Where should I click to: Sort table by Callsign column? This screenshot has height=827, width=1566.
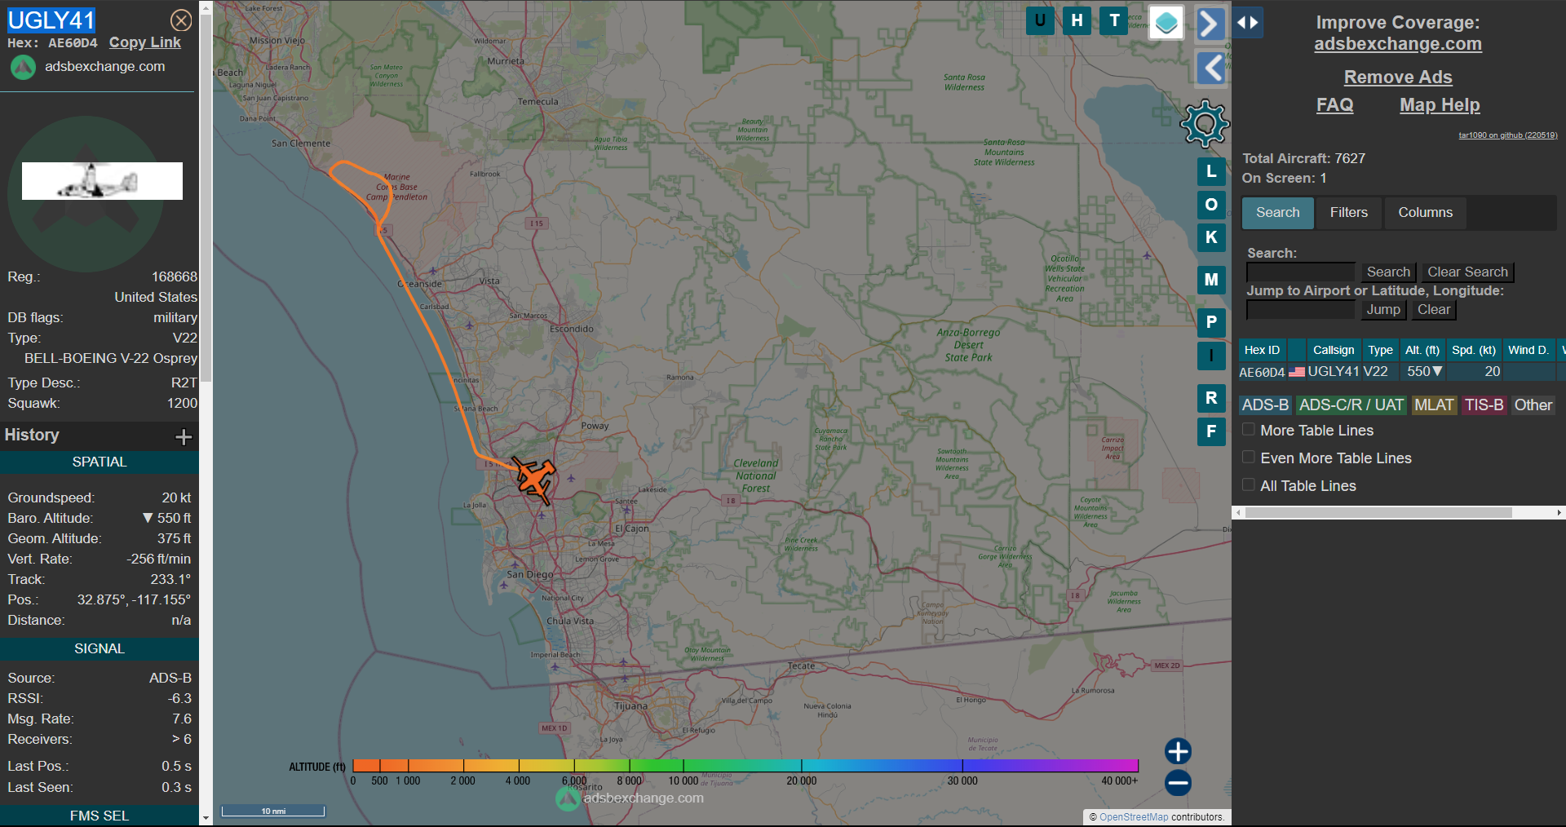point(1334,350)
